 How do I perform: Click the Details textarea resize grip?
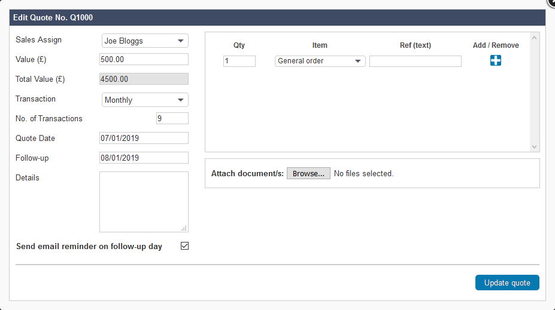point(184,228)
